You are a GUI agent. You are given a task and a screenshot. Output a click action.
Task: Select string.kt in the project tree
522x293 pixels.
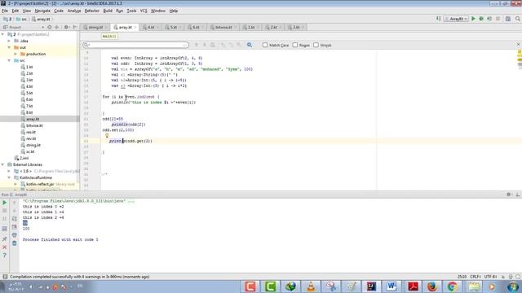33,145
